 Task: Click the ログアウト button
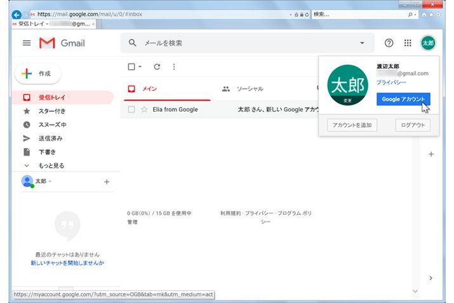click(x=412, y=125)
